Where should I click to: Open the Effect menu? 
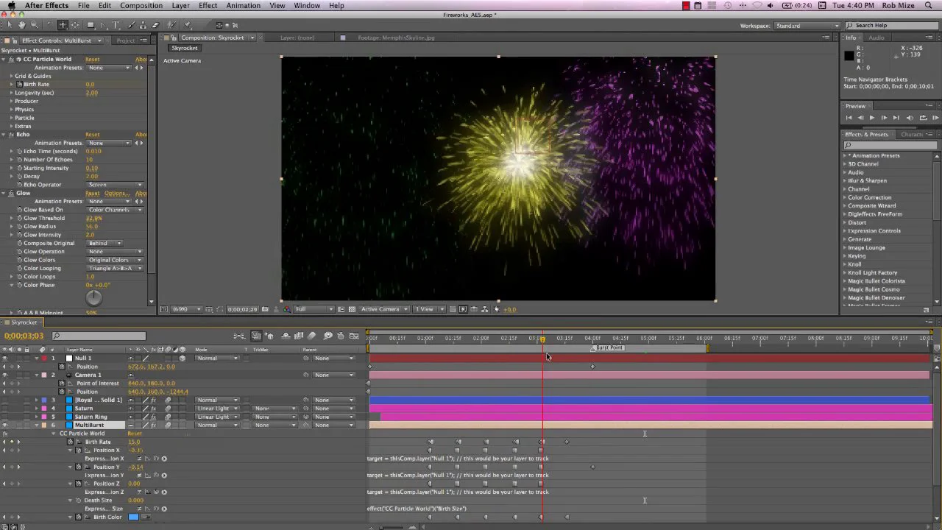click(x=208, y=6)
